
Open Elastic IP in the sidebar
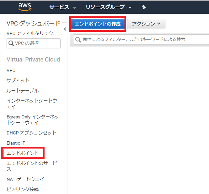pos(16,143)
